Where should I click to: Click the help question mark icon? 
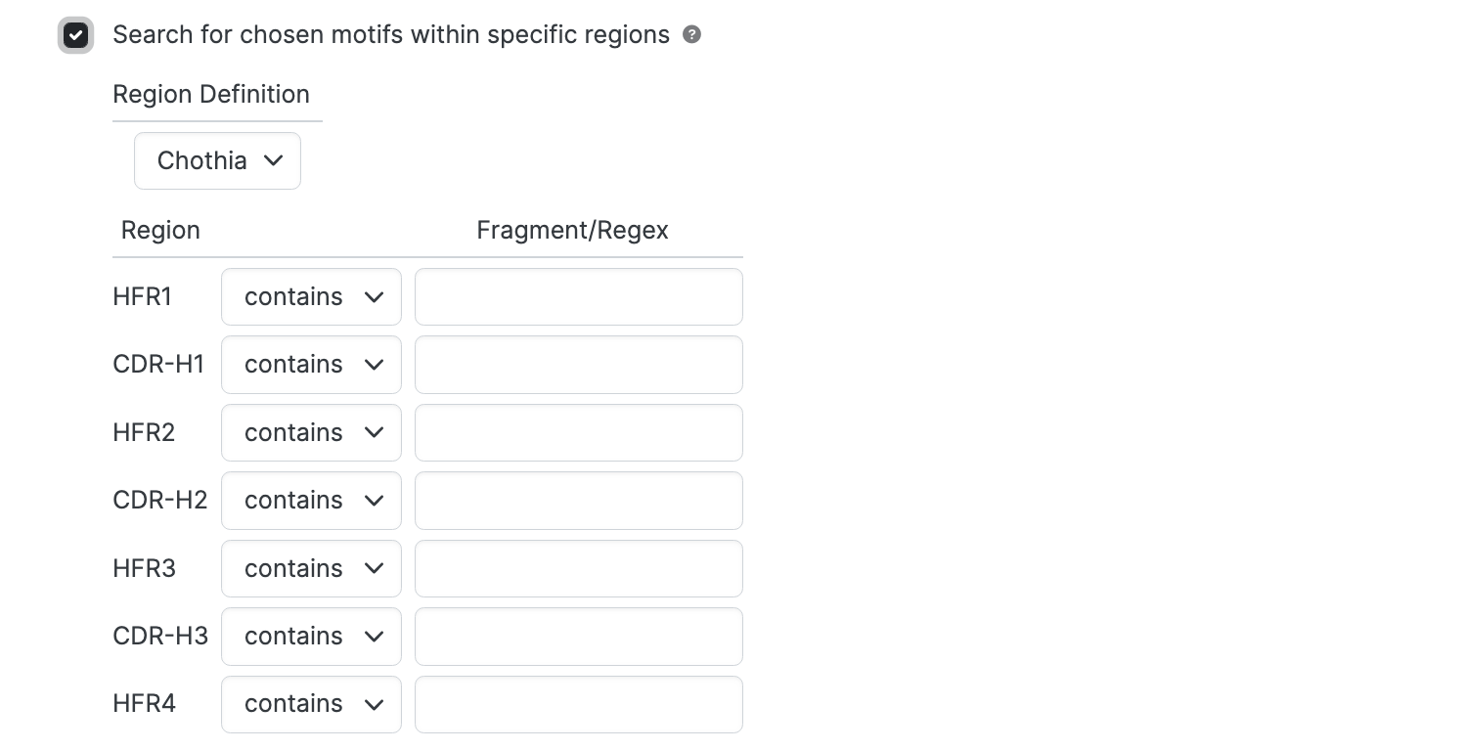691,34
